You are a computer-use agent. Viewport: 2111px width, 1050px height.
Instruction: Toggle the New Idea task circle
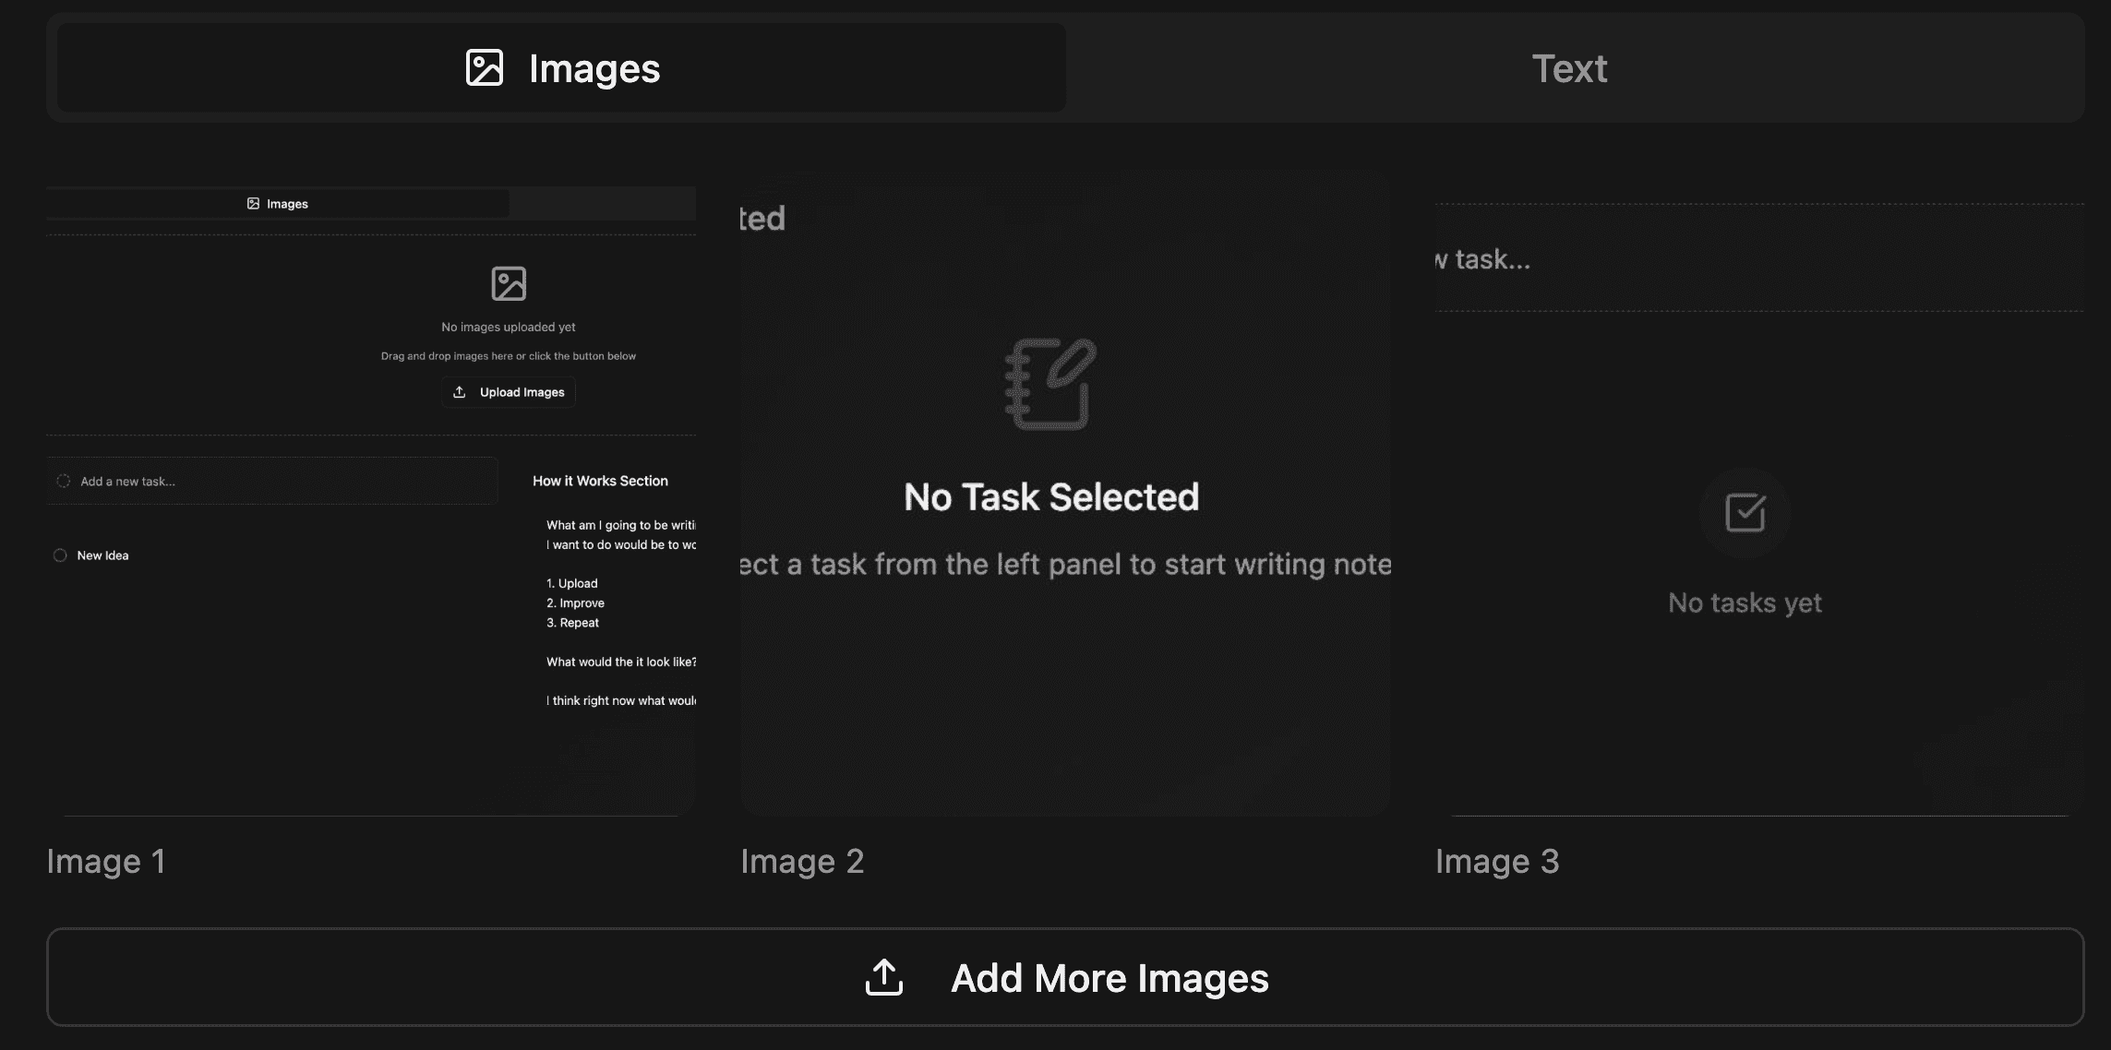click(x=60, y=555)
